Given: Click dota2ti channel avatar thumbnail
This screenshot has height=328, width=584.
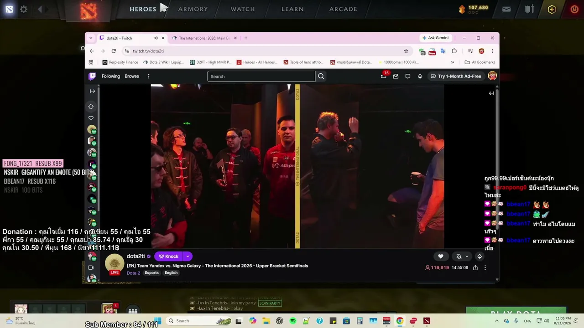Looking at the screenshot, I should pyautogui.click(x=115, y=264).
